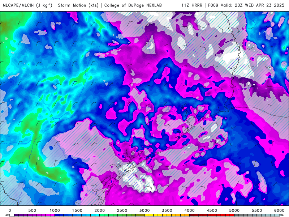
Task: Click the white swatch below the 0 label
Action: pyautogui.click(x=12, y=215)
